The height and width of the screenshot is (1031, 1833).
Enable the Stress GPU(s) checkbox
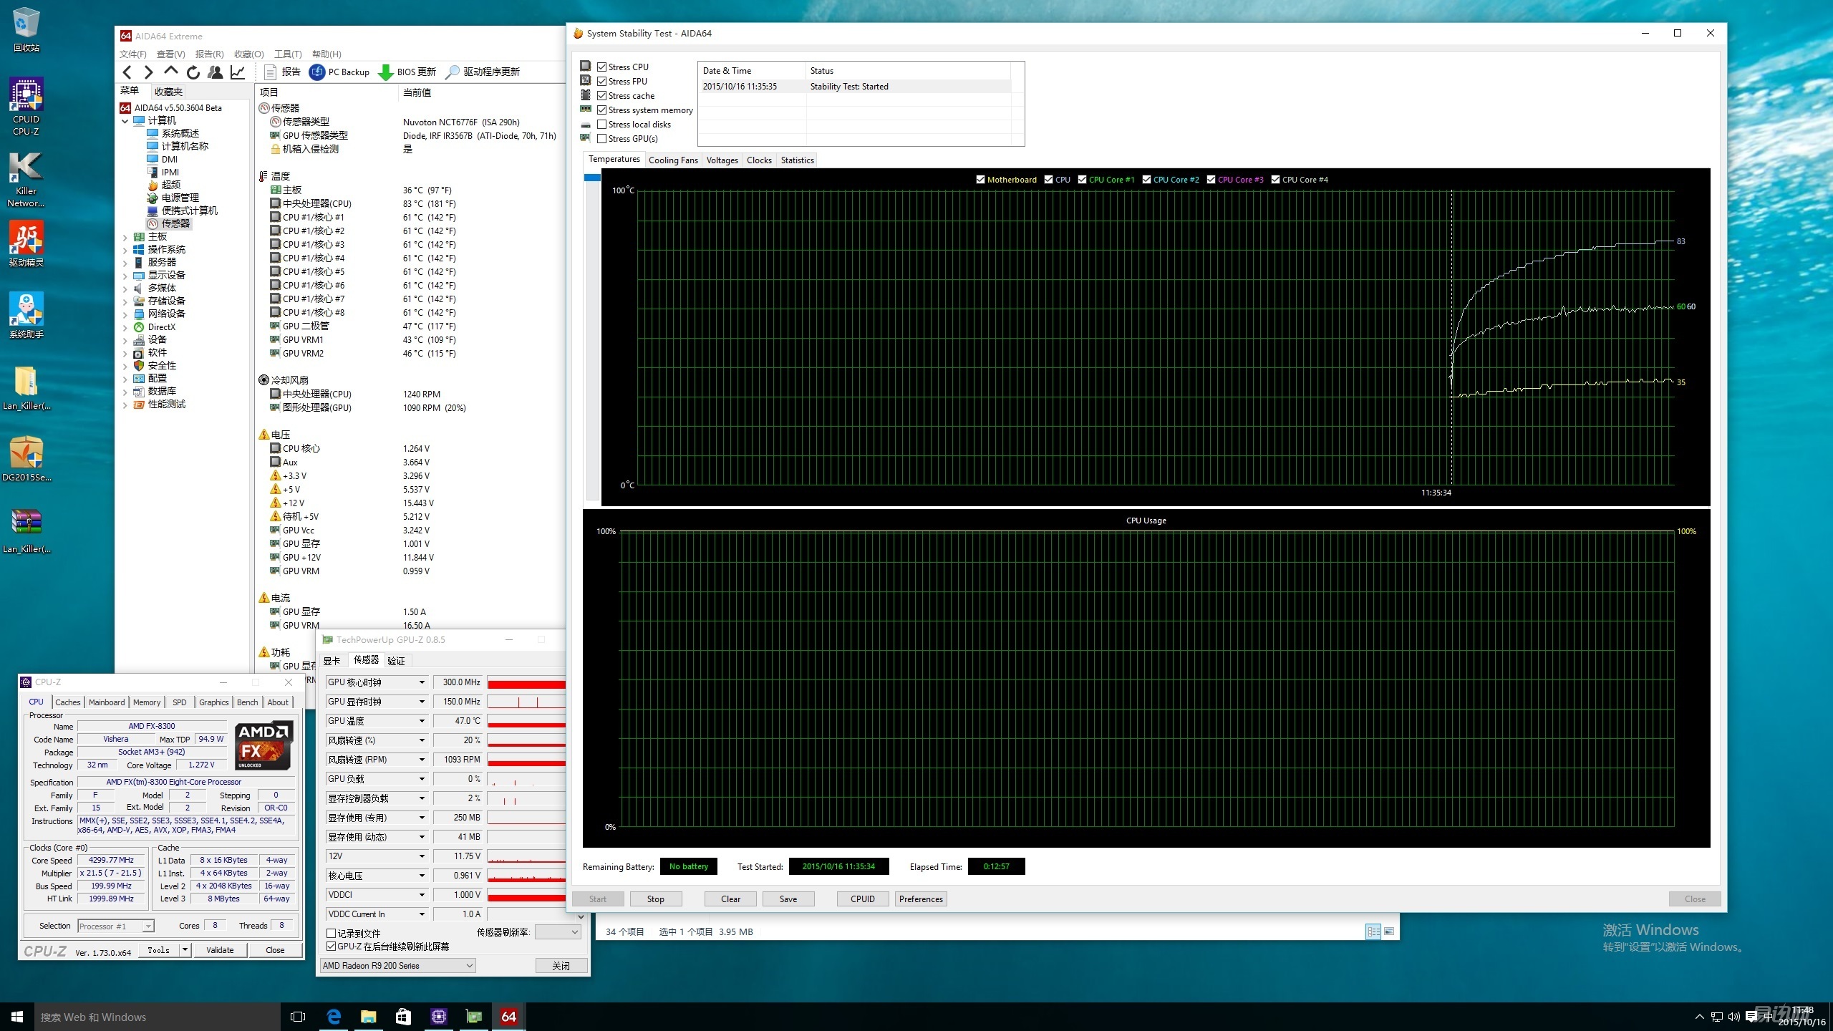point(602,139)
